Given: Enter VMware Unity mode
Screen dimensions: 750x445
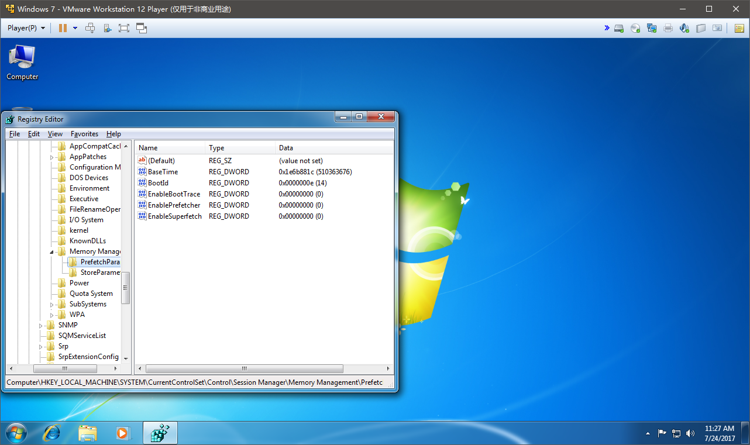Looking at the screenshot, I should [x=141, y=28].
